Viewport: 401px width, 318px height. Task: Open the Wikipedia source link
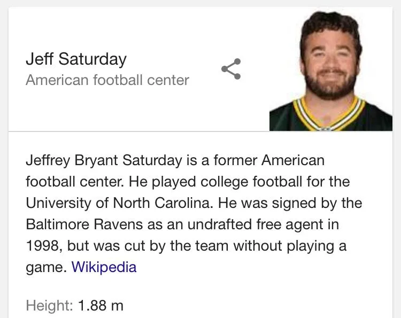[104, 267]
